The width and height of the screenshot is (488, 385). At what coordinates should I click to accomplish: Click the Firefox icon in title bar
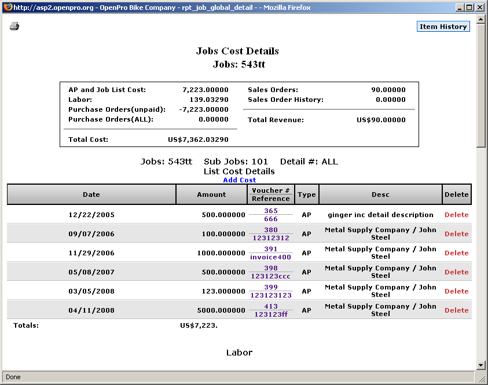pos(7,8)
